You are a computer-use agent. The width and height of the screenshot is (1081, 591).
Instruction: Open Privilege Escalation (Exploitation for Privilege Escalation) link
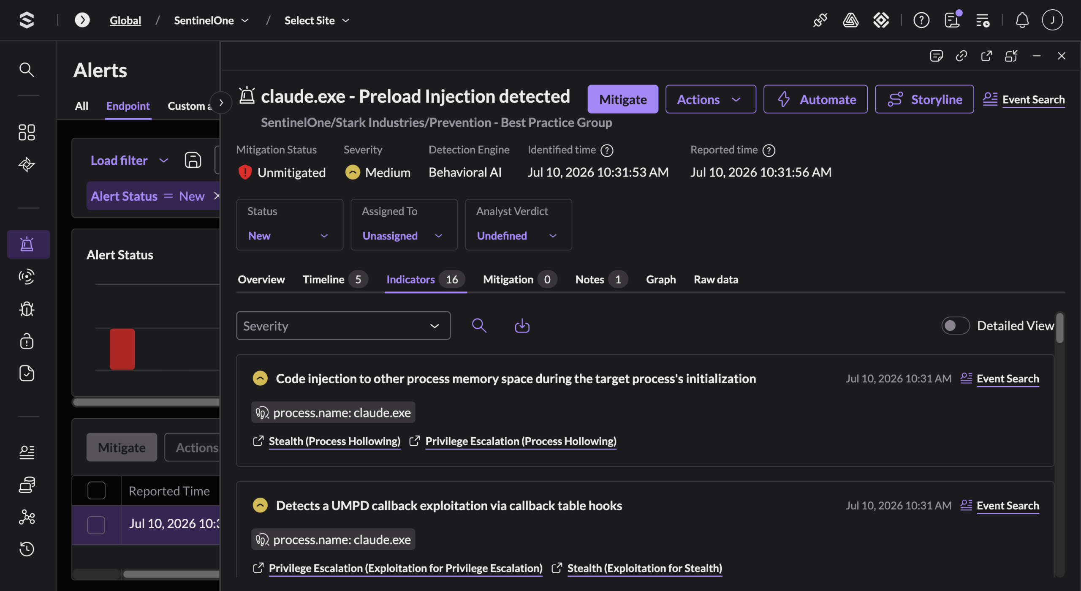405,568
